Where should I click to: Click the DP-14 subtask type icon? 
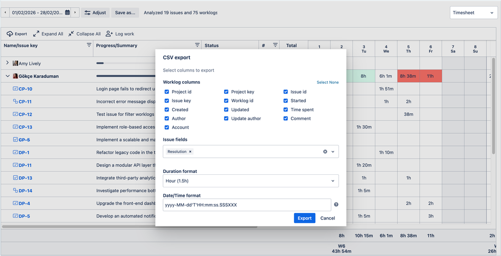click(x=15, y=190)
